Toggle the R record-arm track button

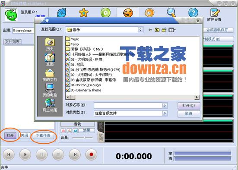(63, 131)
